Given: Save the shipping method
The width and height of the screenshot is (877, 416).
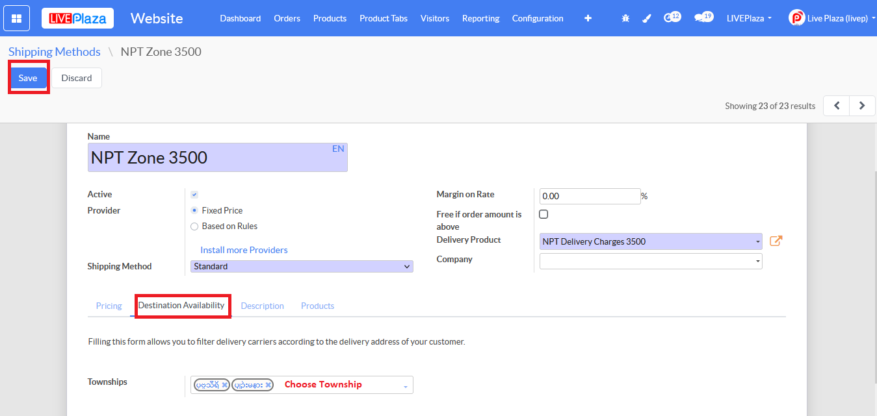Looking at the screenshot, I should [28, 78].
